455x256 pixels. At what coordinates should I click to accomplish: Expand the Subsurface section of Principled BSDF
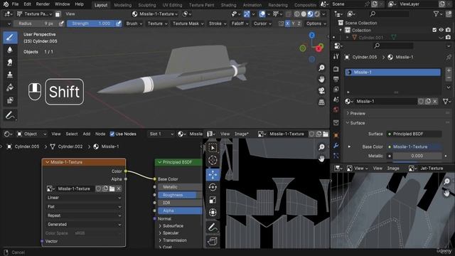(171, 226)
